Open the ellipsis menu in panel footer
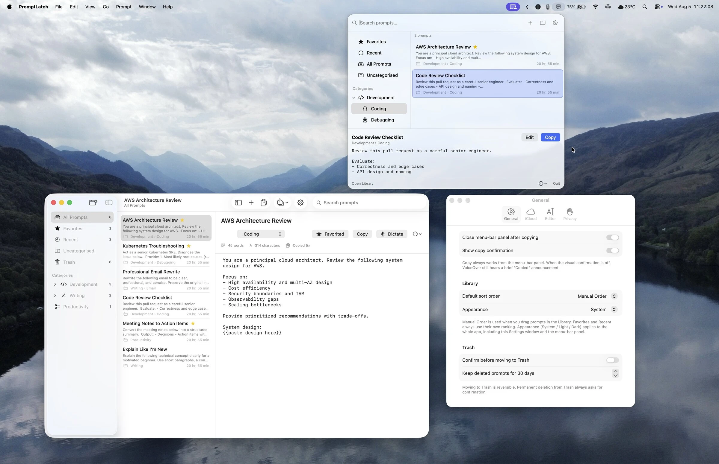Screen dimensions: 719x464 [542, 183]
